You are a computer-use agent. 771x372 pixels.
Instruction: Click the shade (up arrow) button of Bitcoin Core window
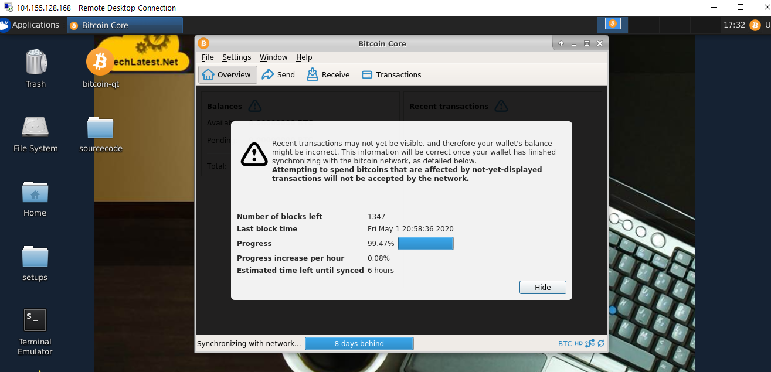point(561,43)
